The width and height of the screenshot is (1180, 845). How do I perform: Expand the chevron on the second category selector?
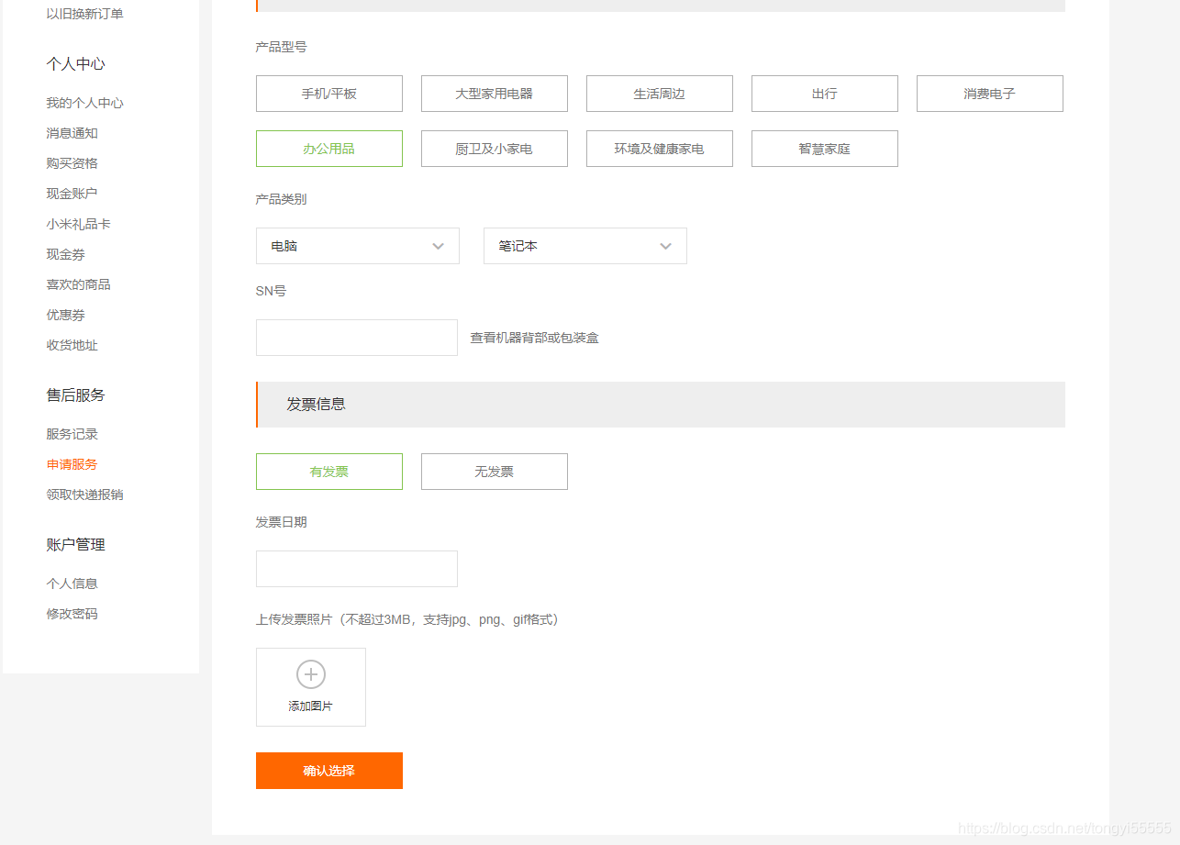[x=665, y=246]
